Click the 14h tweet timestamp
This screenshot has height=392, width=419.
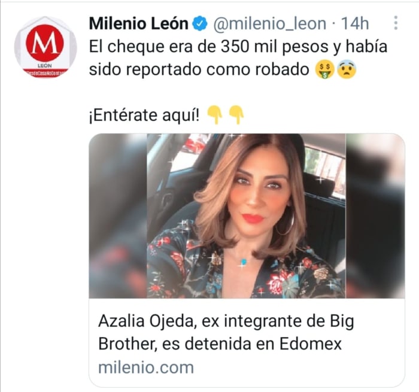[x=355, y=23]
